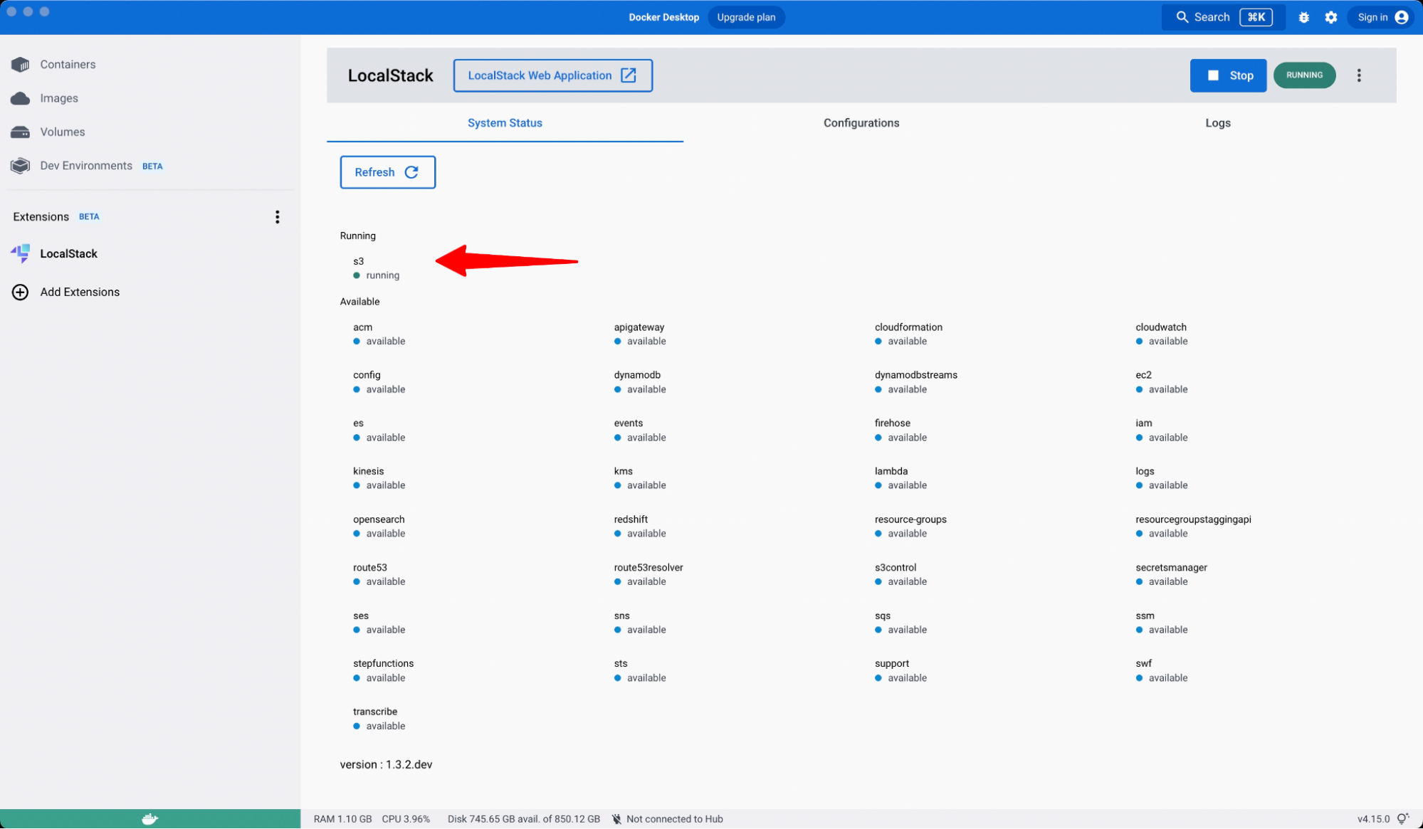
Task: Switch to the Logs tab
Action: (x=1218, y=122)
